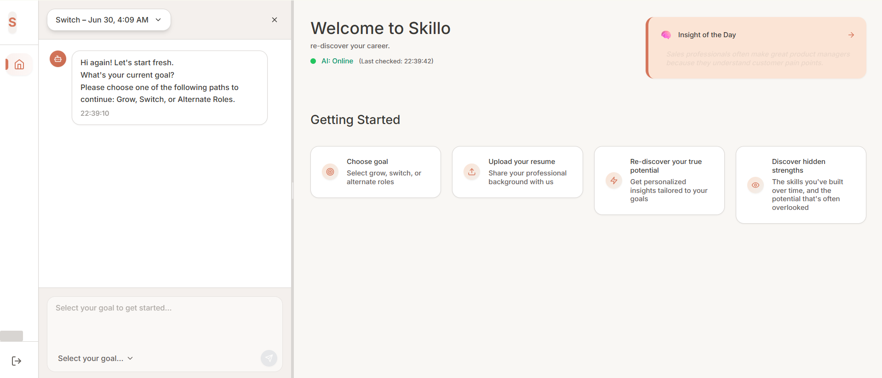Click the green AI online status dot
Viewport: 882px width, 378px height.
coord(313,61)
